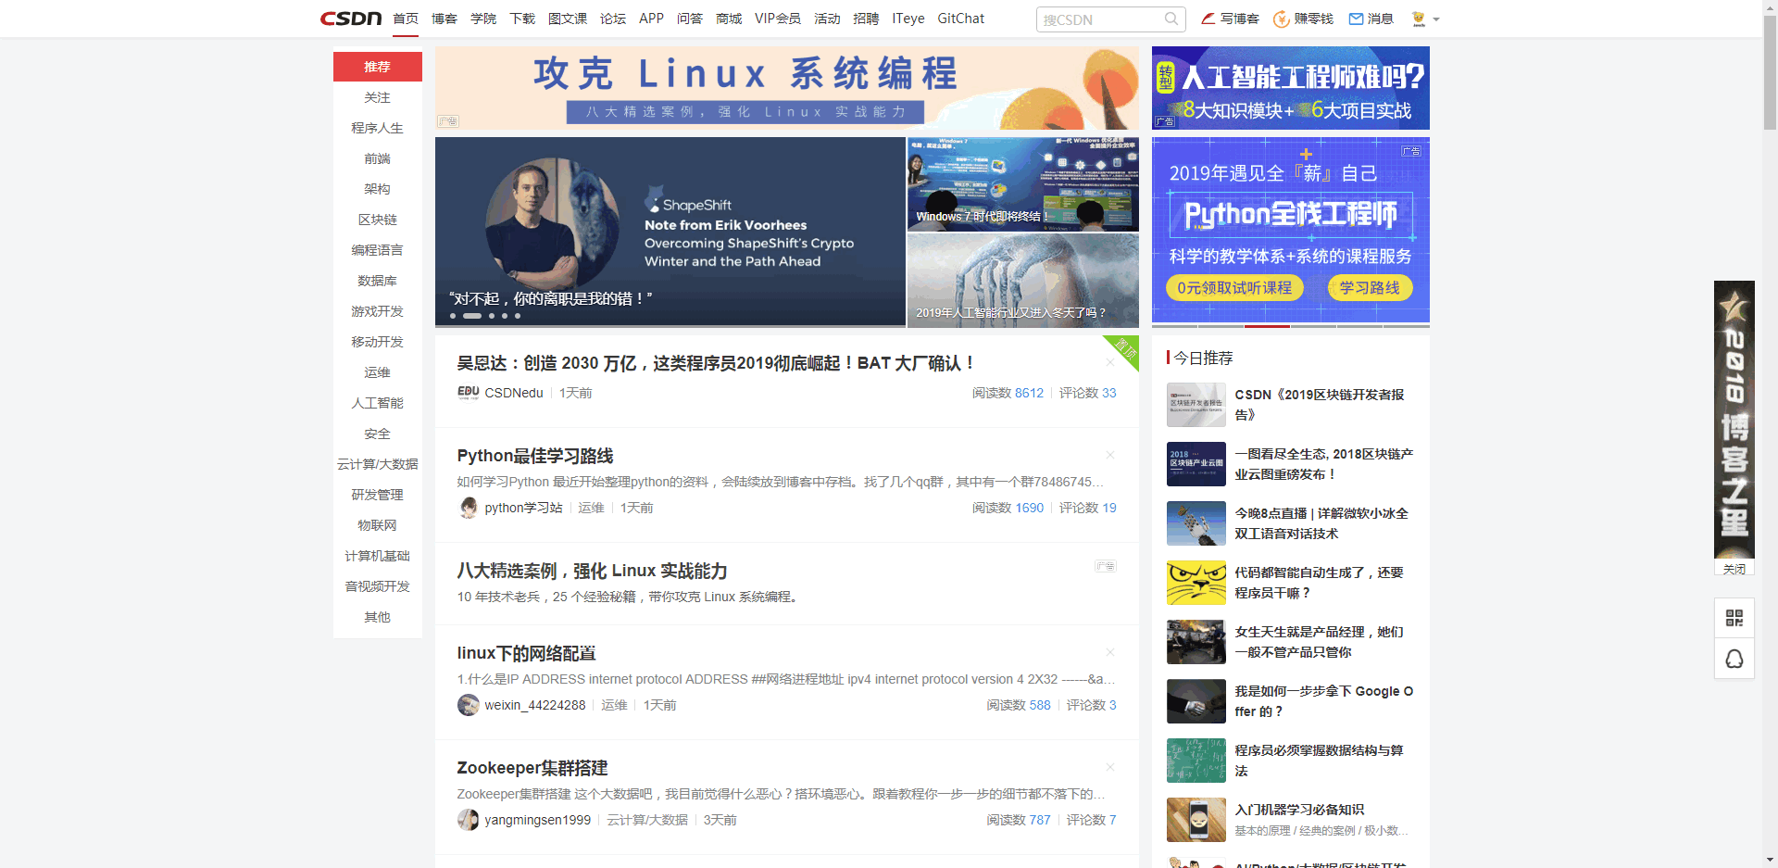The image size is (1778, 868).
Task: Open the write blog pen icon
Action: point(1208,19)
